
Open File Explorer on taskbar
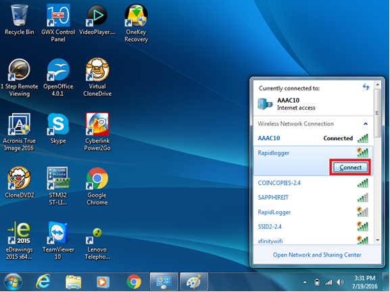click(73, 282)
